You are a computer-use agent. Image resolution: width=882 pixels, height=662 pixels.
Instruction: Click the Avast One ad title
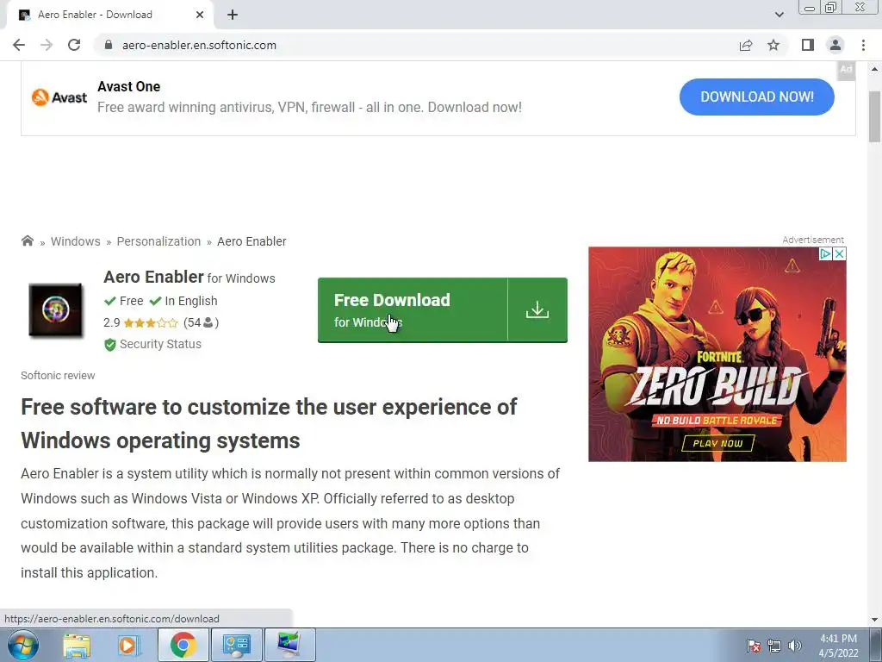coord(129,87)
